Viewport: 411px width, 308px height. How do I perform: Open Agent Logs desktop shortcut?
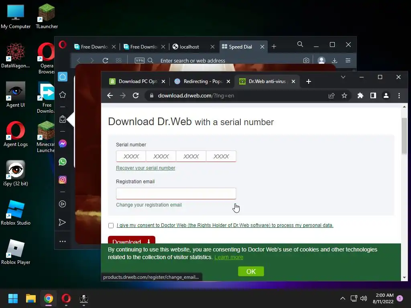pyautogui.click(x=16, y=134)
